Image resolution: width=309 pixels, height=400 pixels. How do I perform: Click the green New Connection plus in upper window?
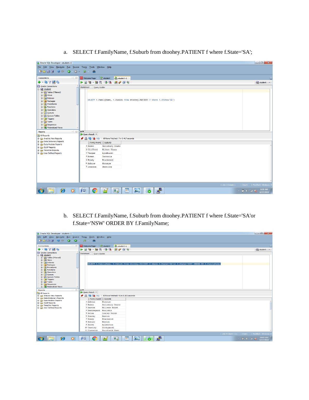[39, 82]
